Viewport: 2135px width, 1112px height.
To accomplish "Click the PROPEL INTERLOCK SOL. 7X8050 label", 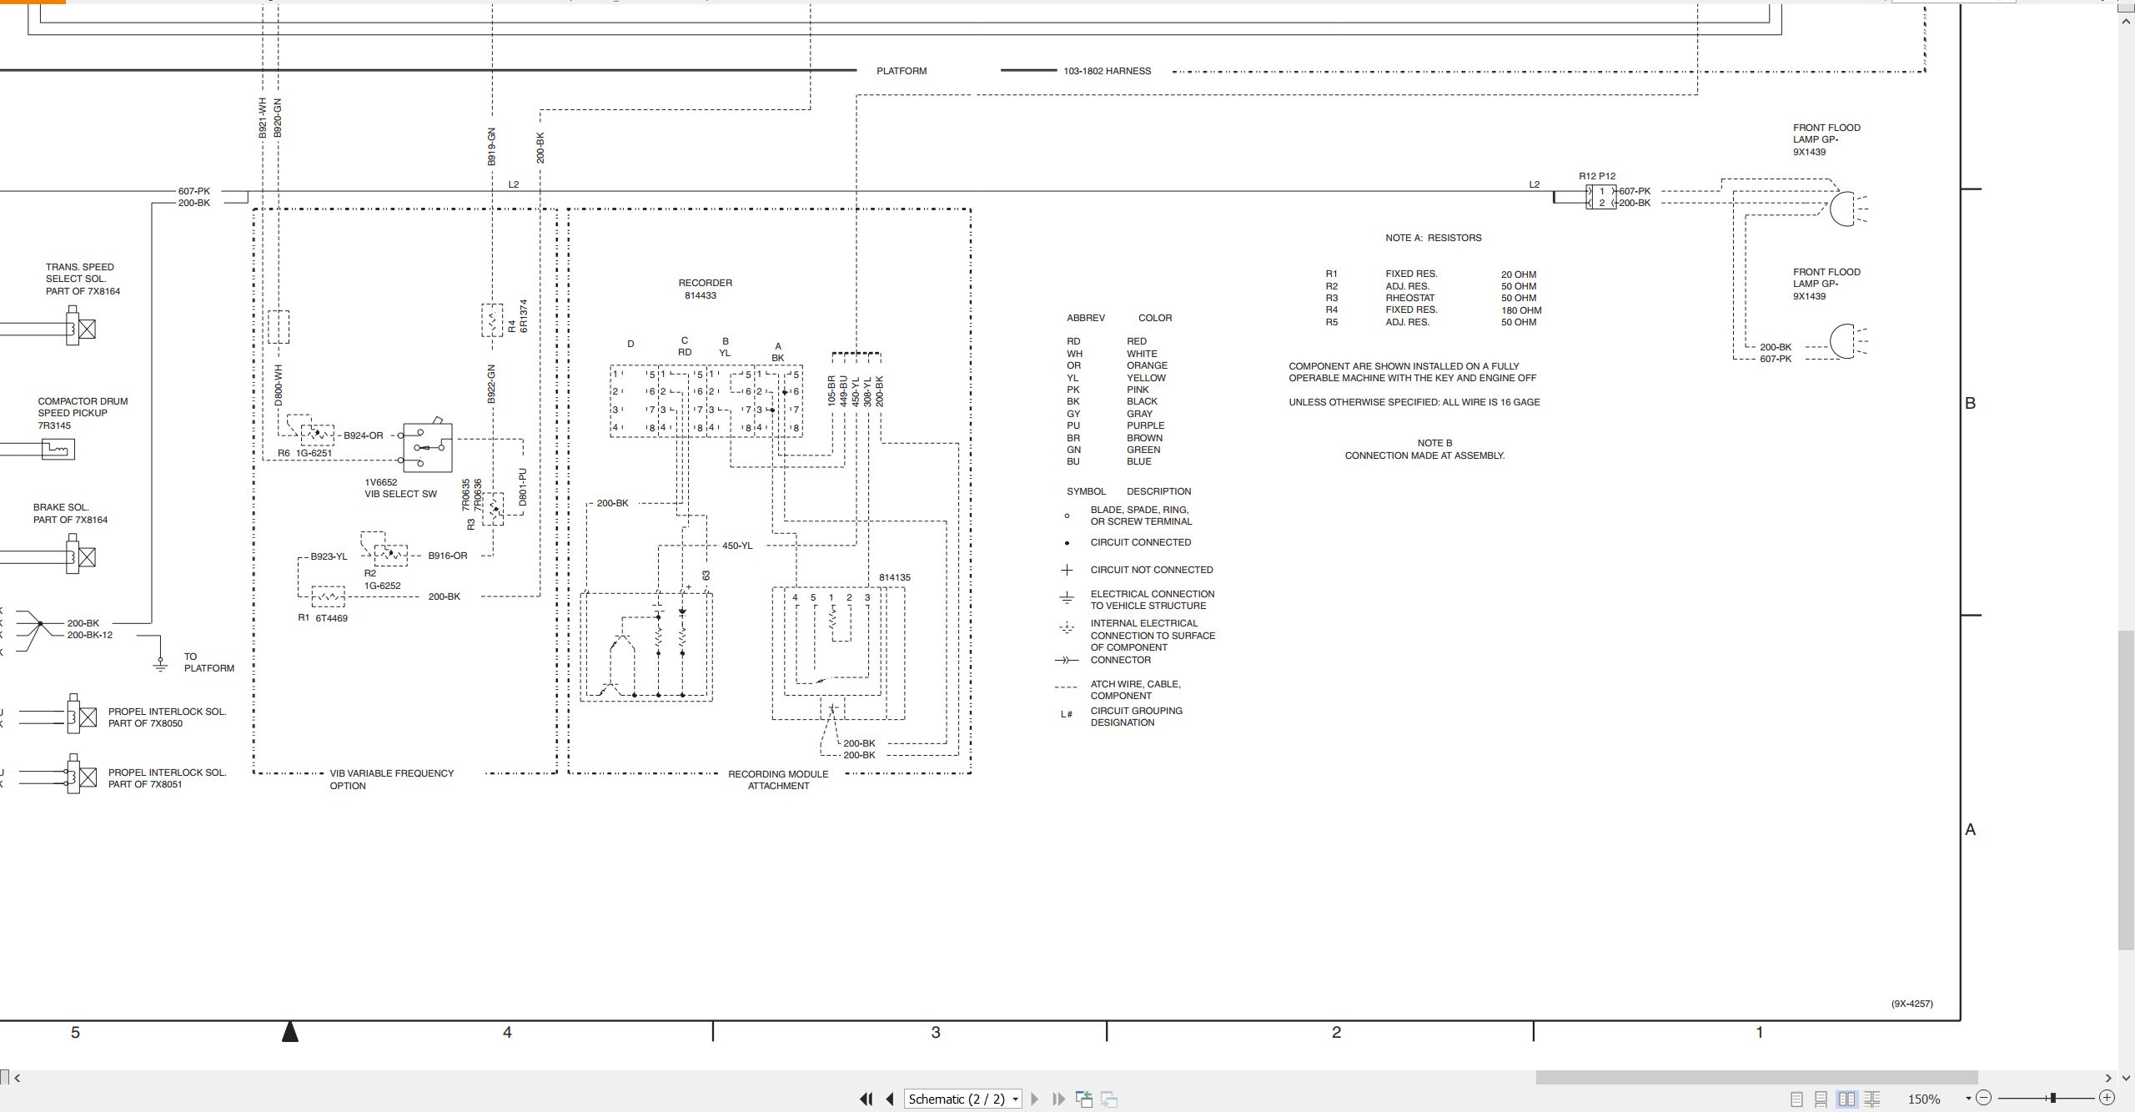I will tap(167, 717).
